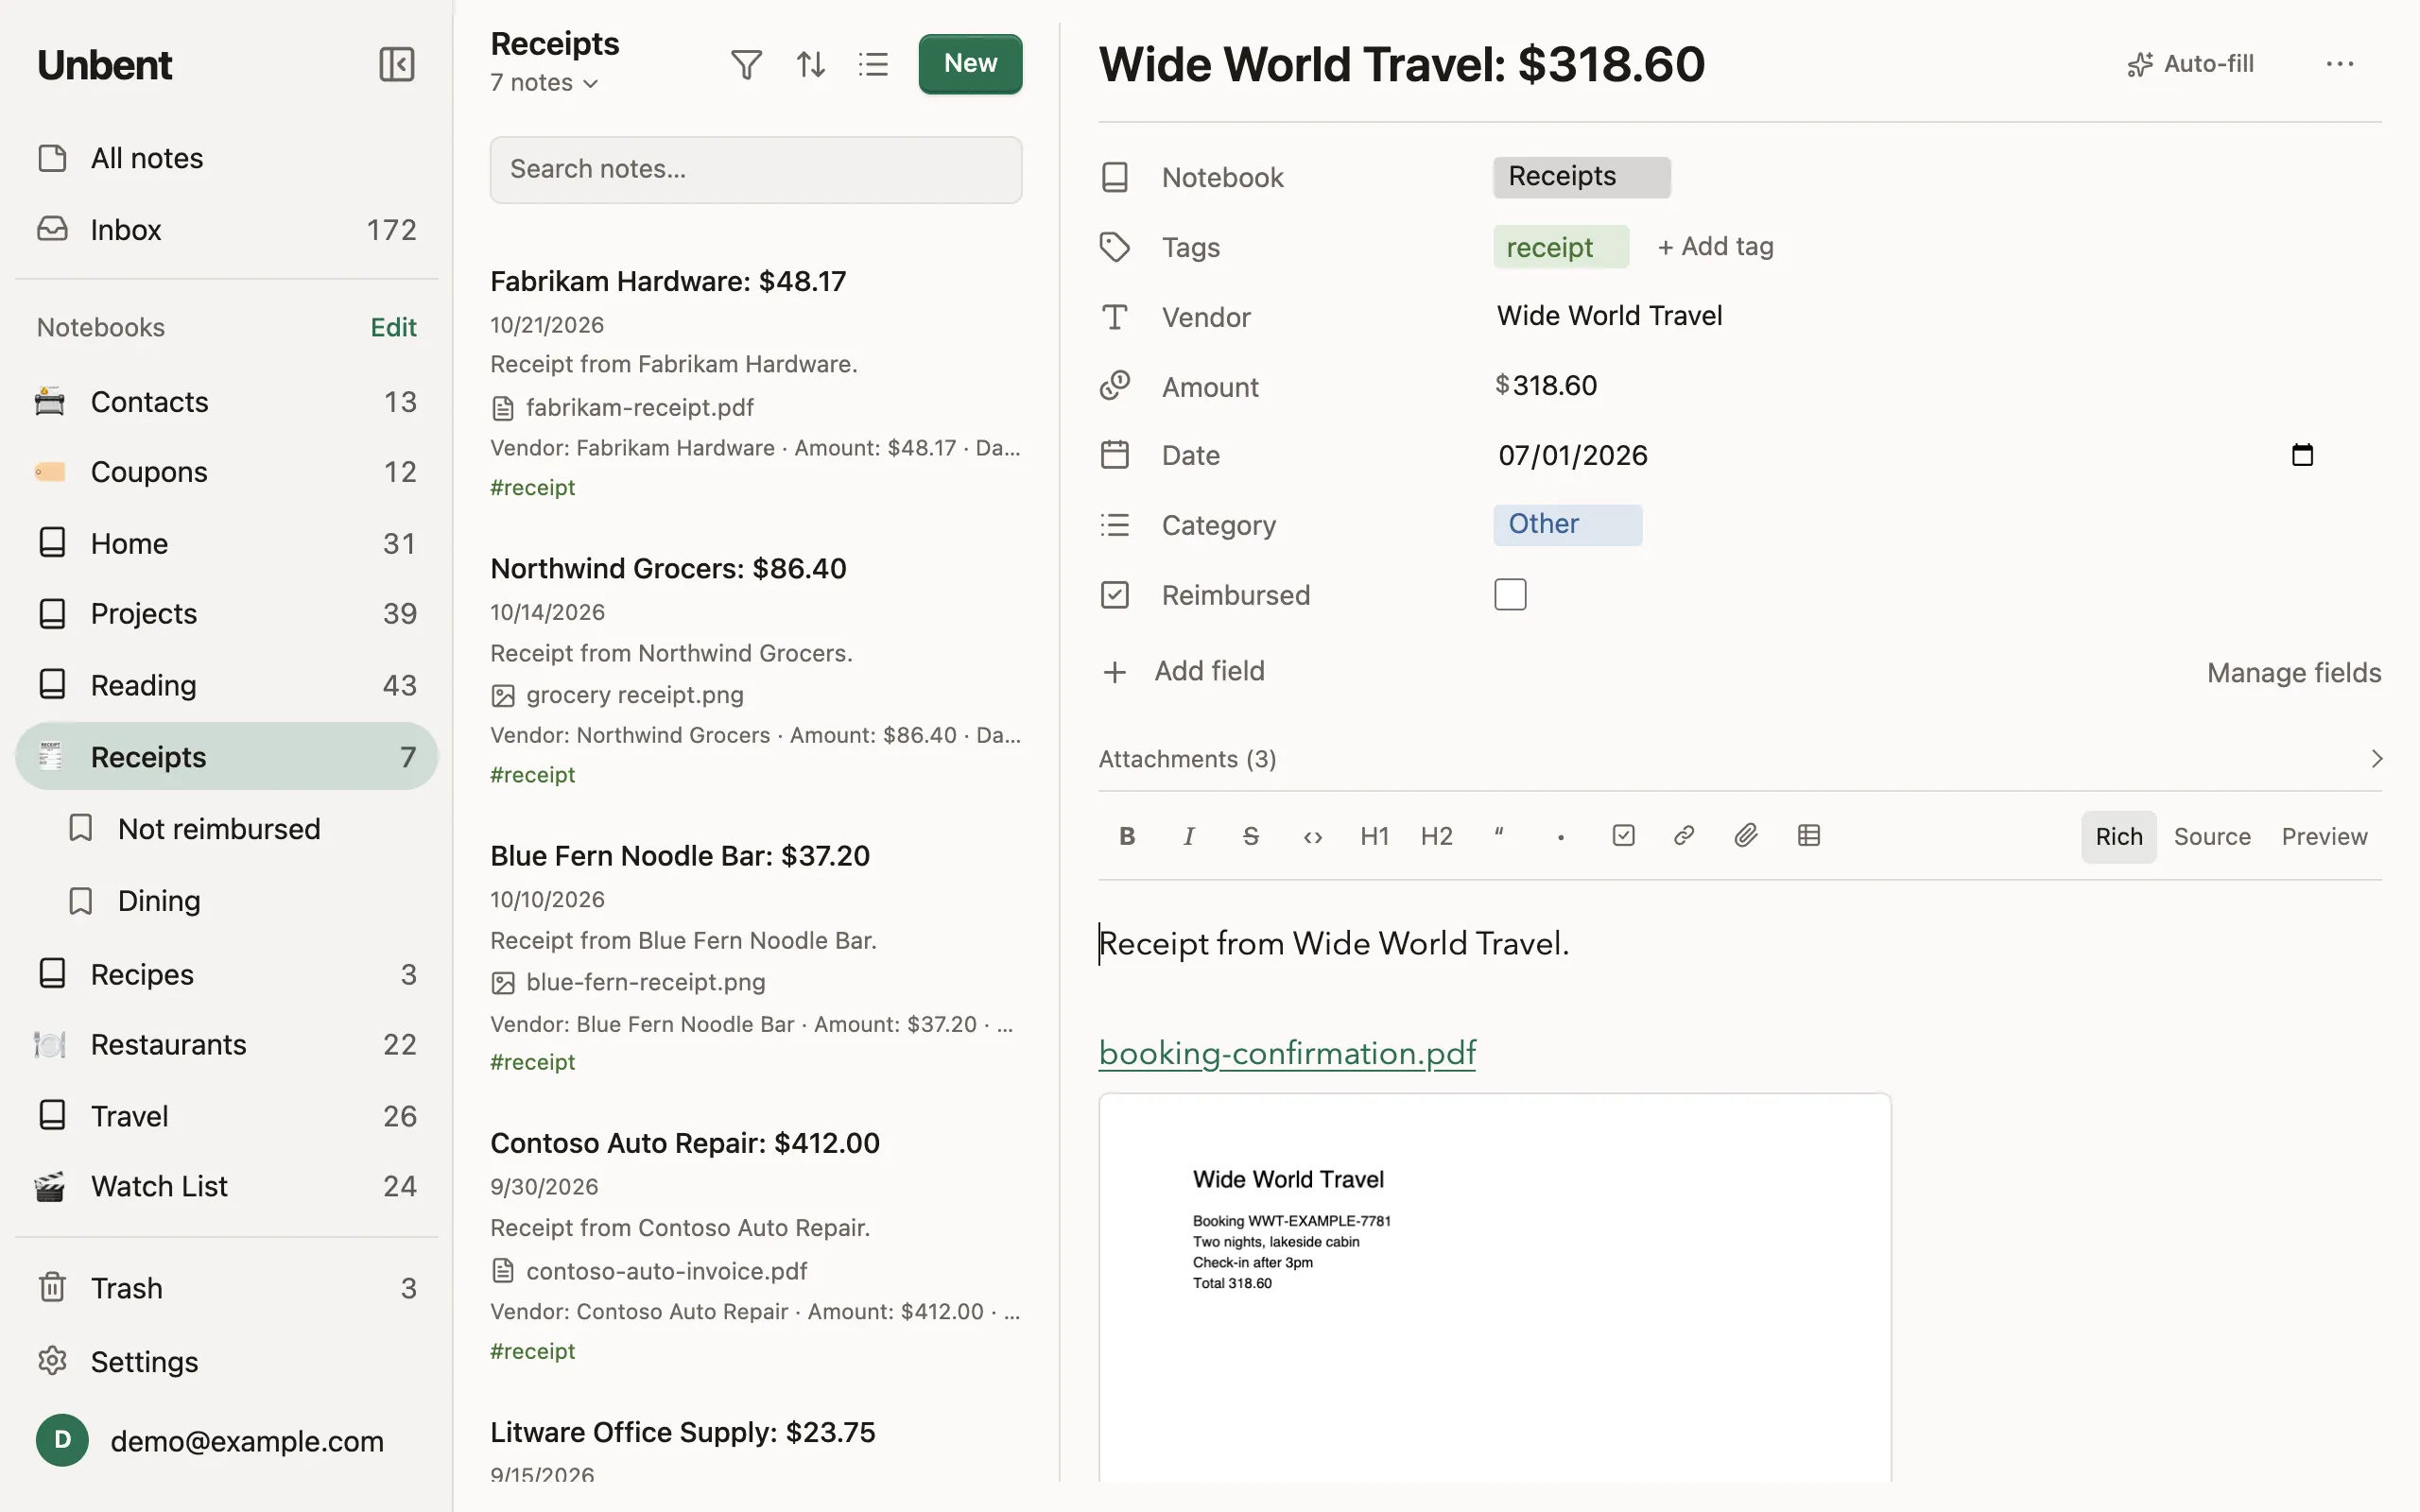Click Add tag
2420x1512 pixels.
(x=1714, y=247)
